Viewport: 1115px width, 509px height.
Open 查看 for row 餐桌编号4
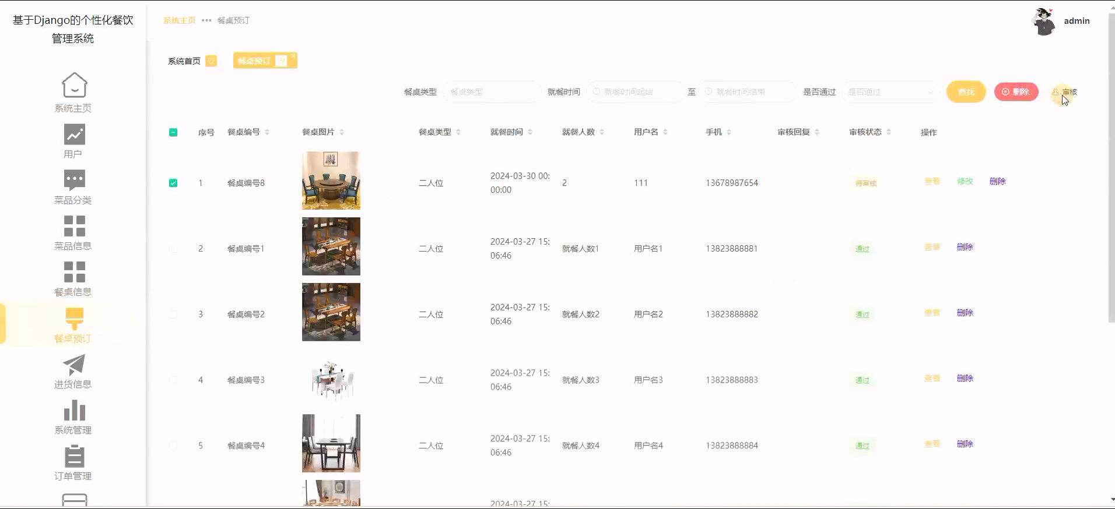(932, 444)
